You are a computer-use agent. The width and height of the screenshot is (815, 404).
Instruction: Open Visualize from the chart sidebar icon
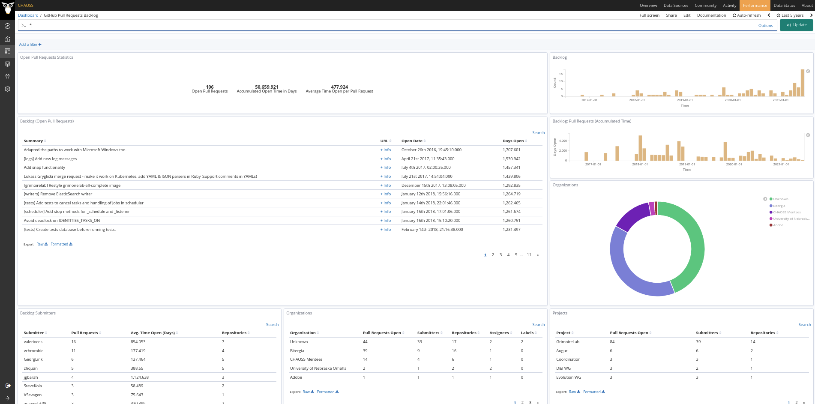(7, 39)
